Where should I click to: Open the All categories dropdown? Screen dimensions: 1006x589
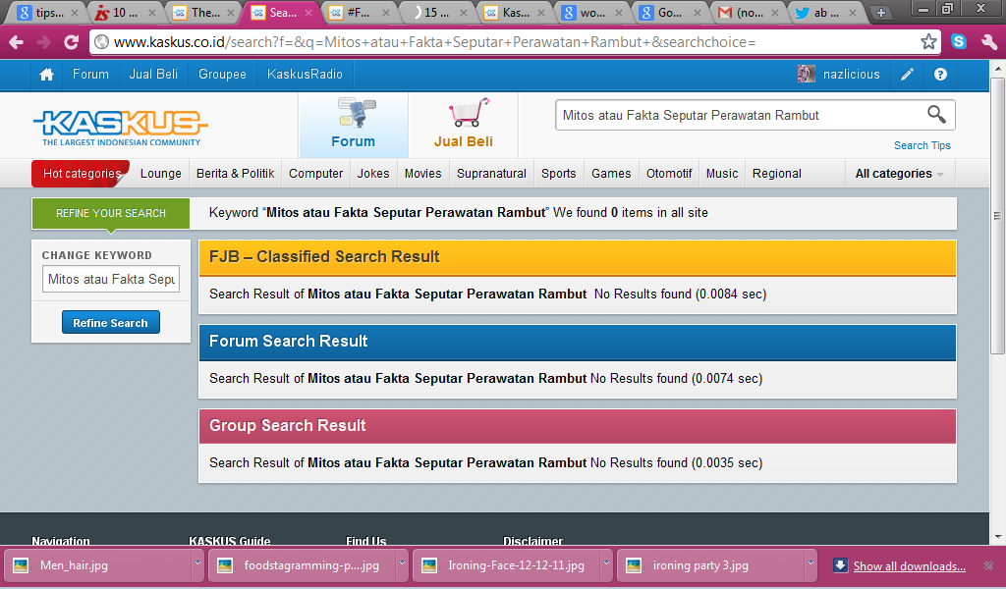click(899, 174)
